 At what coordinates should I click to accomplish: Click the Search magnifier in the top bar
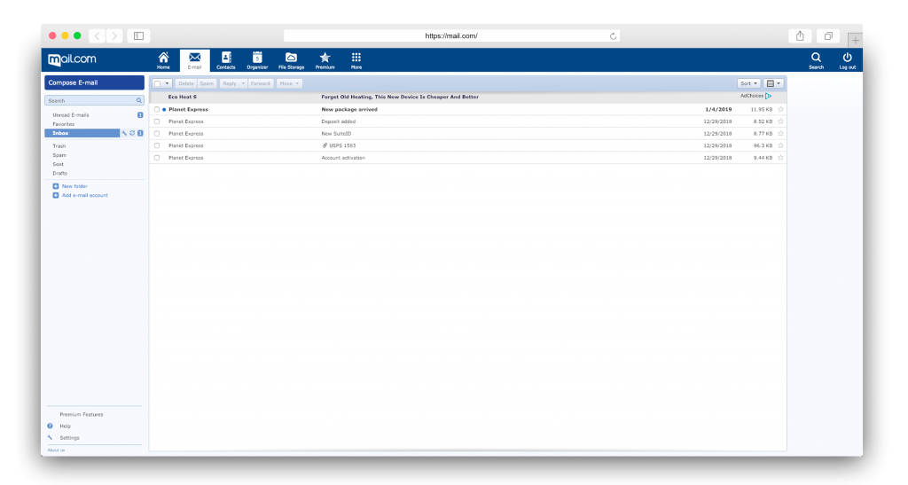pyautogui.click(x=816, y=58)
